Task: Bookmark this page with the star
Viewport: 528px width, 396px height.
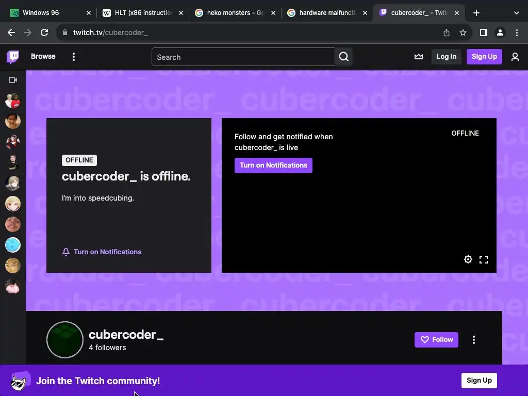Action: click(463, 32)
